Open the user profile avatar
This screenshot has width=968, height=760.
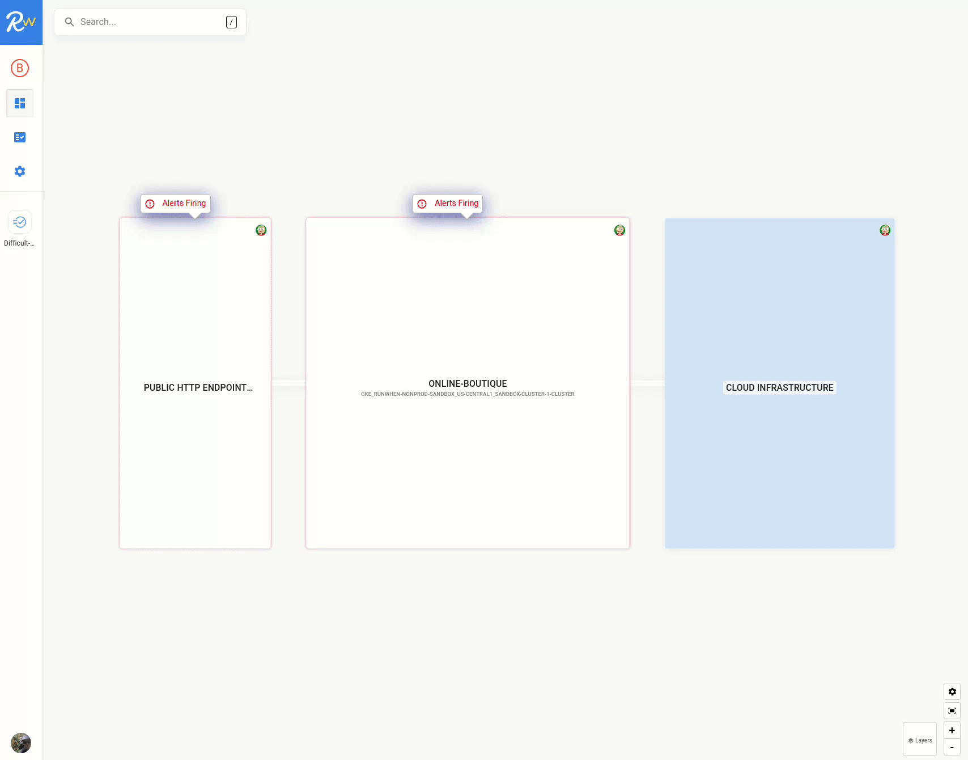pos(21,742)
